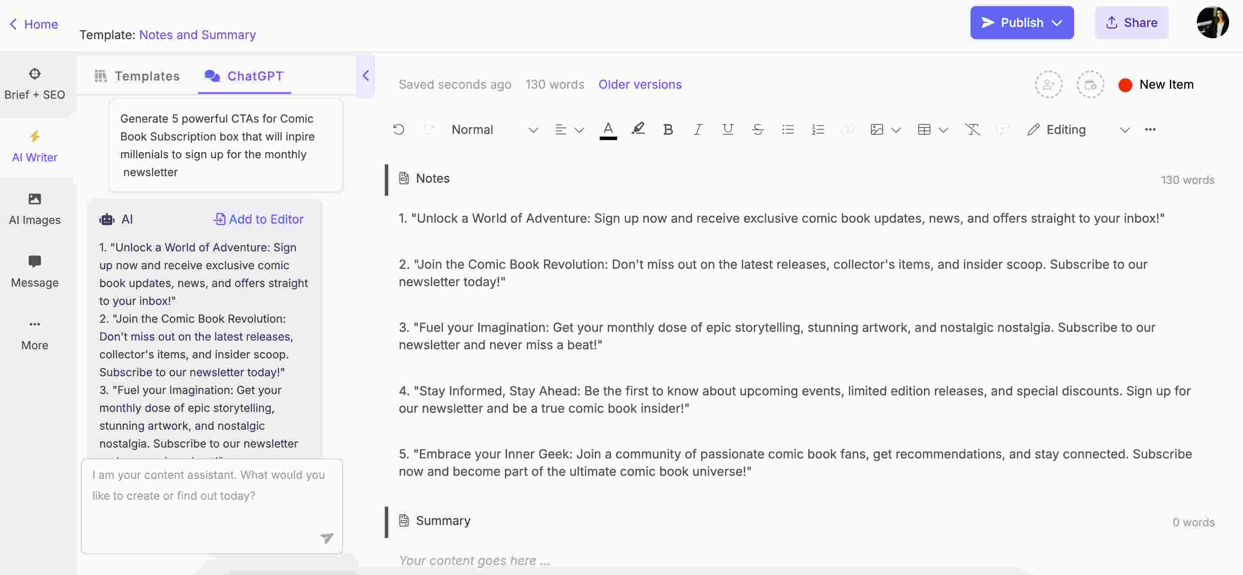Image resolution: width=1243 pixels, height=575 pixels.
Task: Click the '0 words' Summary counter
Action: pos(1193,522)
